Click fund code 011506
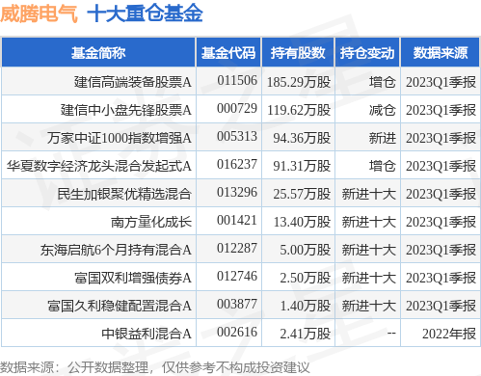The width and height of the screenshot is (481, 376). (237, 80)
